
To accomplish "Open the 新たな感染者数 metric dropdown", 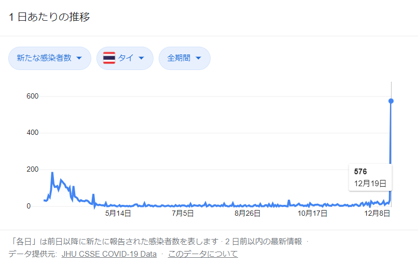I will [x=49, y=58].
